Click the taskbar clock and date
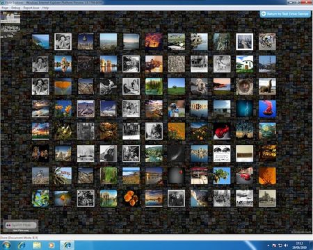Viewport: 313px width, 250px height. pyautogui.click(x=299, y=245)
